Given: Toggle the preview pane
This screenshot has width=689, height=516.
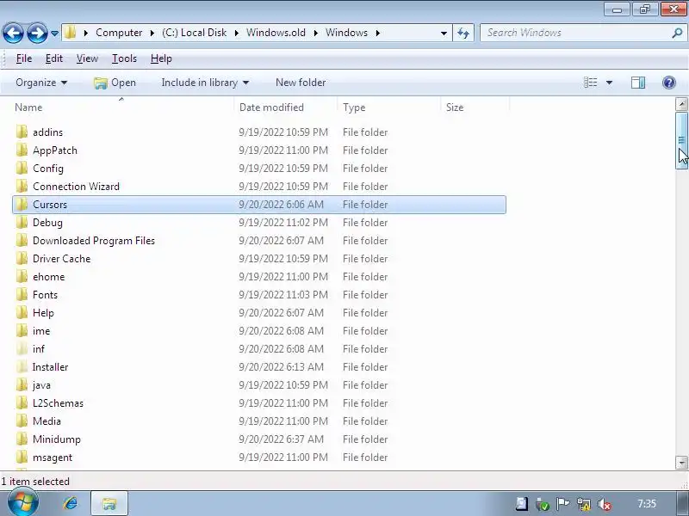Looking at the screenshot, I should tap(638, 83).
